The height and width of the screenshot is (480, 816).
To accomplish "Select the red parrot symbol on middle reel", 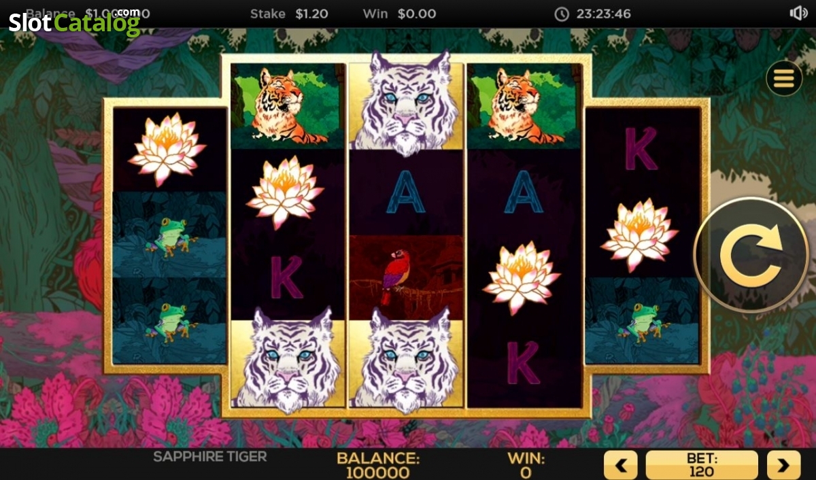I will pyautogui.click(x=406, y=277).
